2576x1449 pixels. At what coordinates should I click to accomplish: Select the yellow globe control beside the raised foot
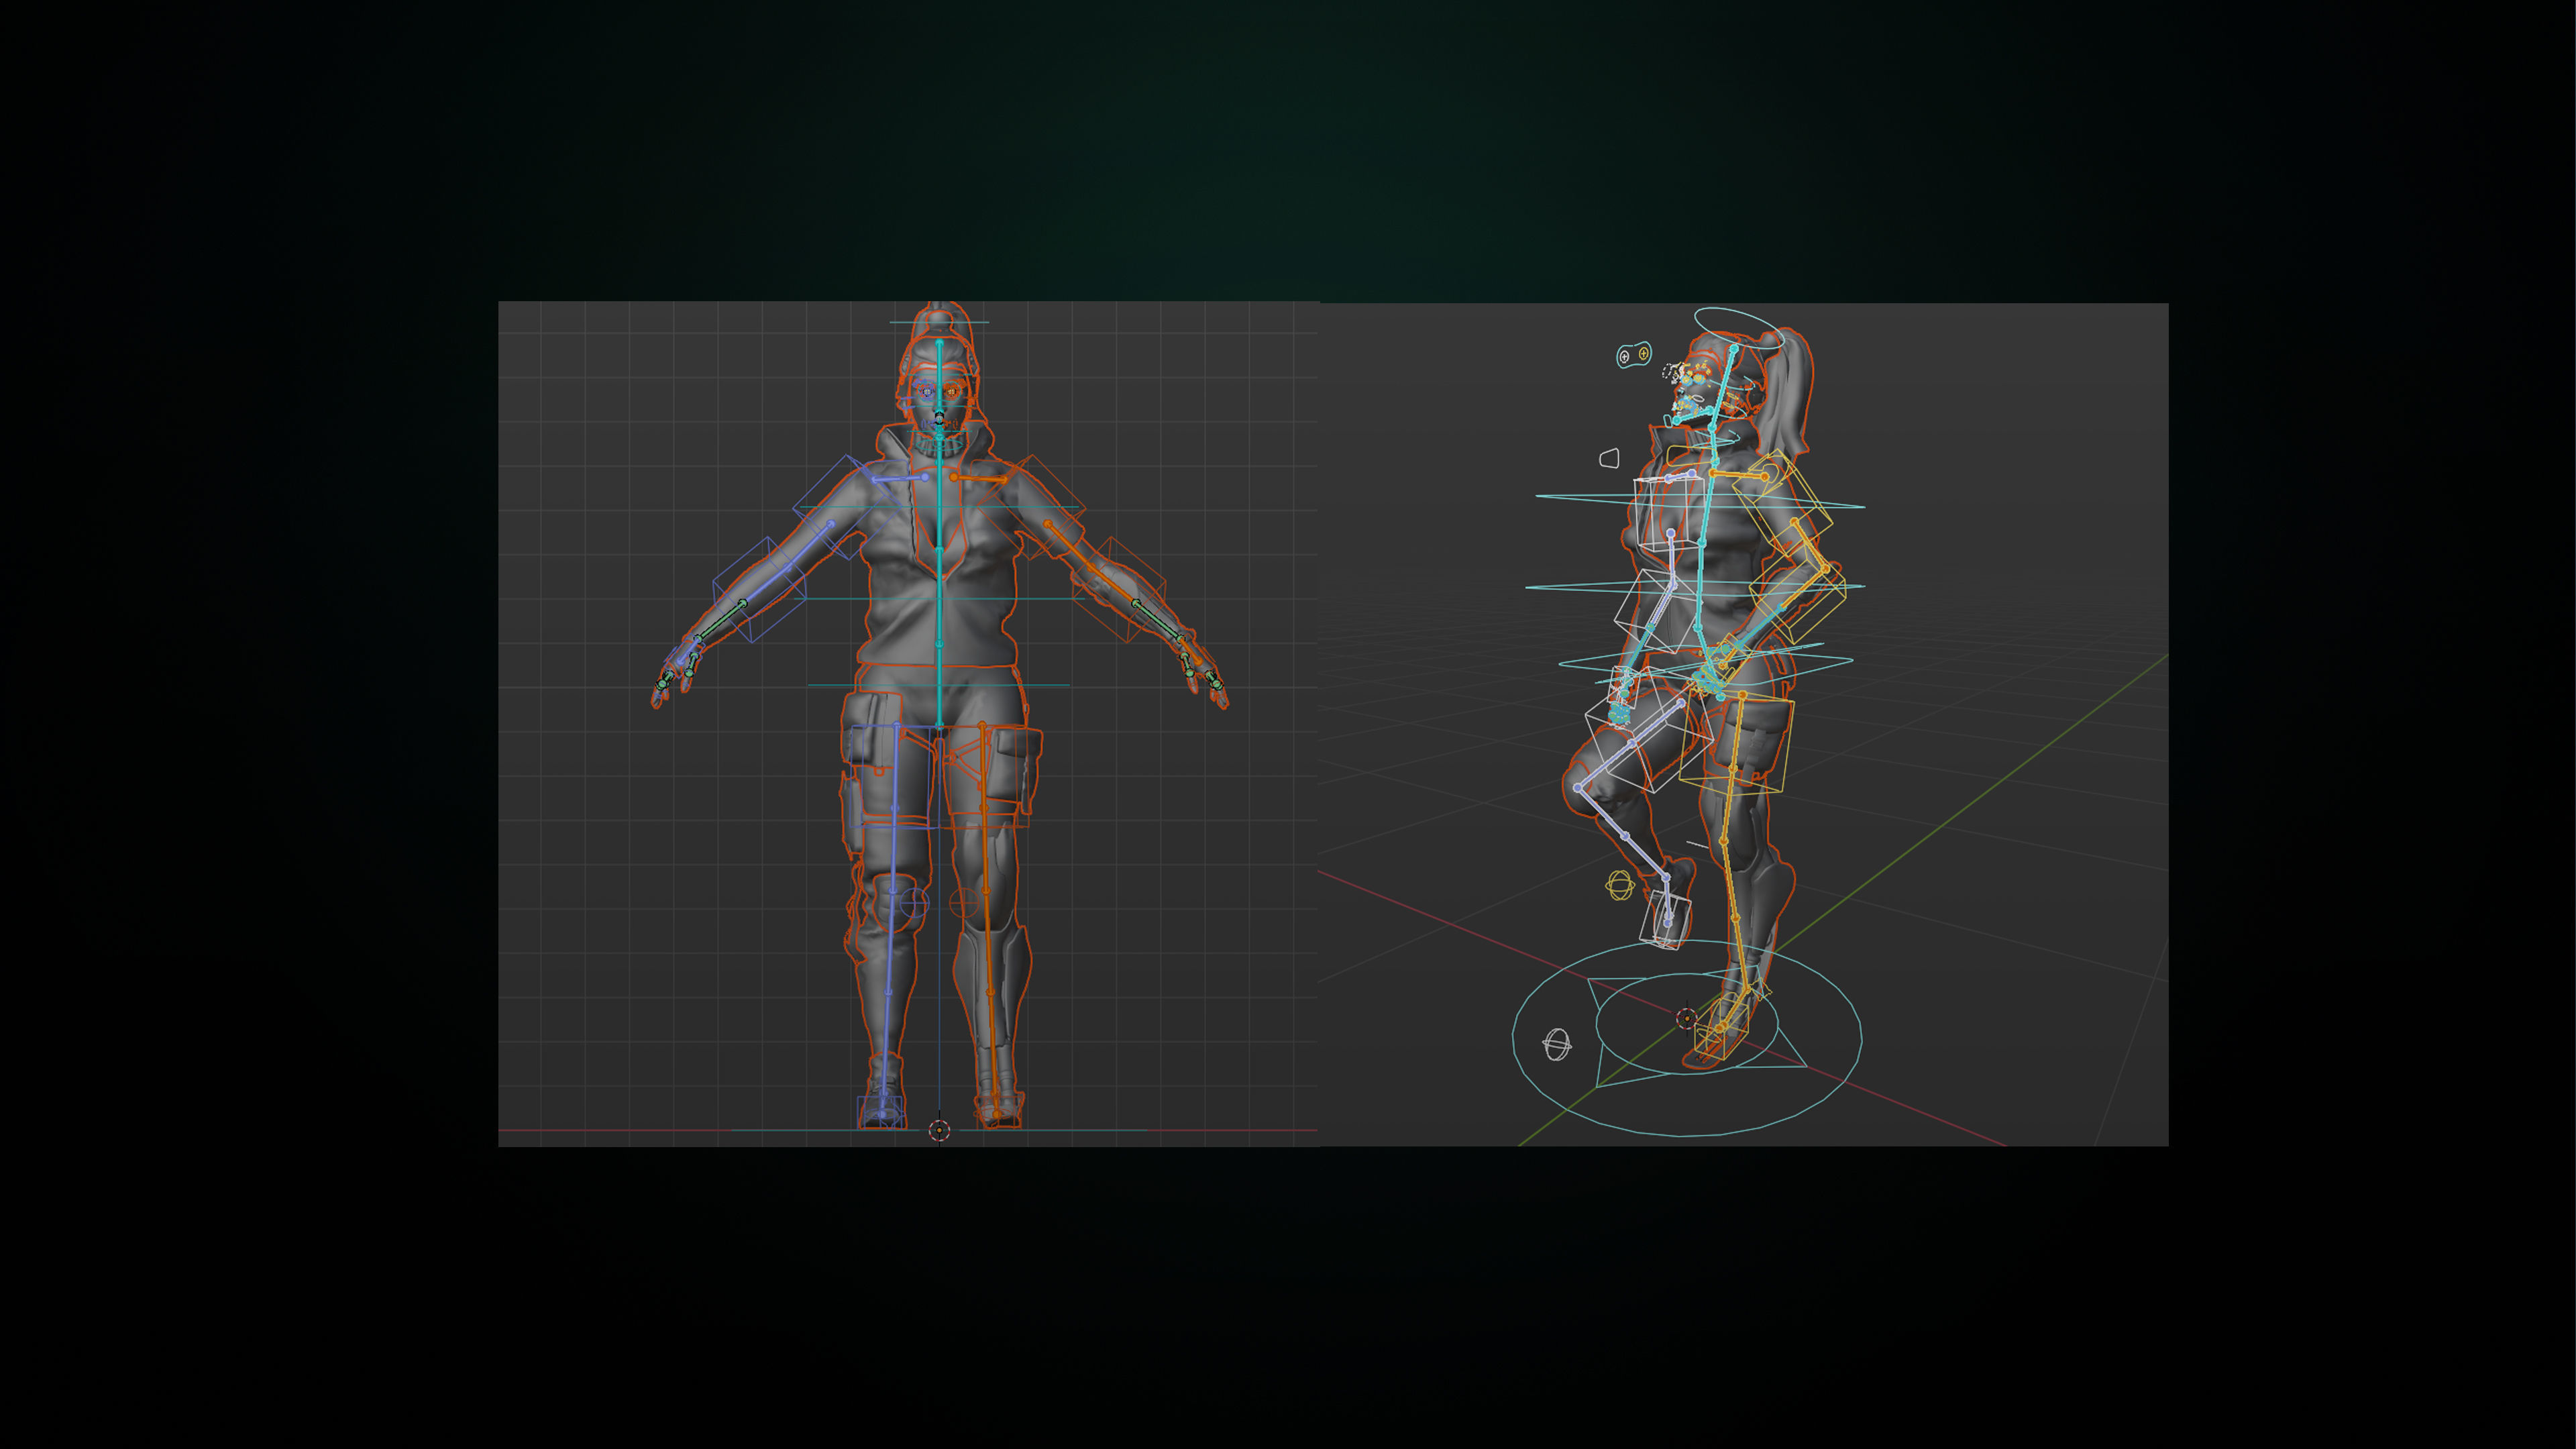click(1620, 885)
